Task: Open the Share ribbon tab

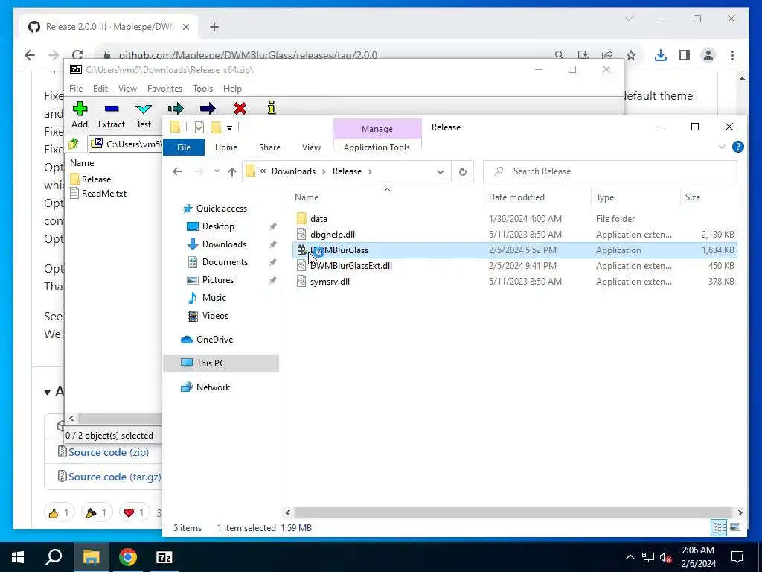Action: point(269,147)
